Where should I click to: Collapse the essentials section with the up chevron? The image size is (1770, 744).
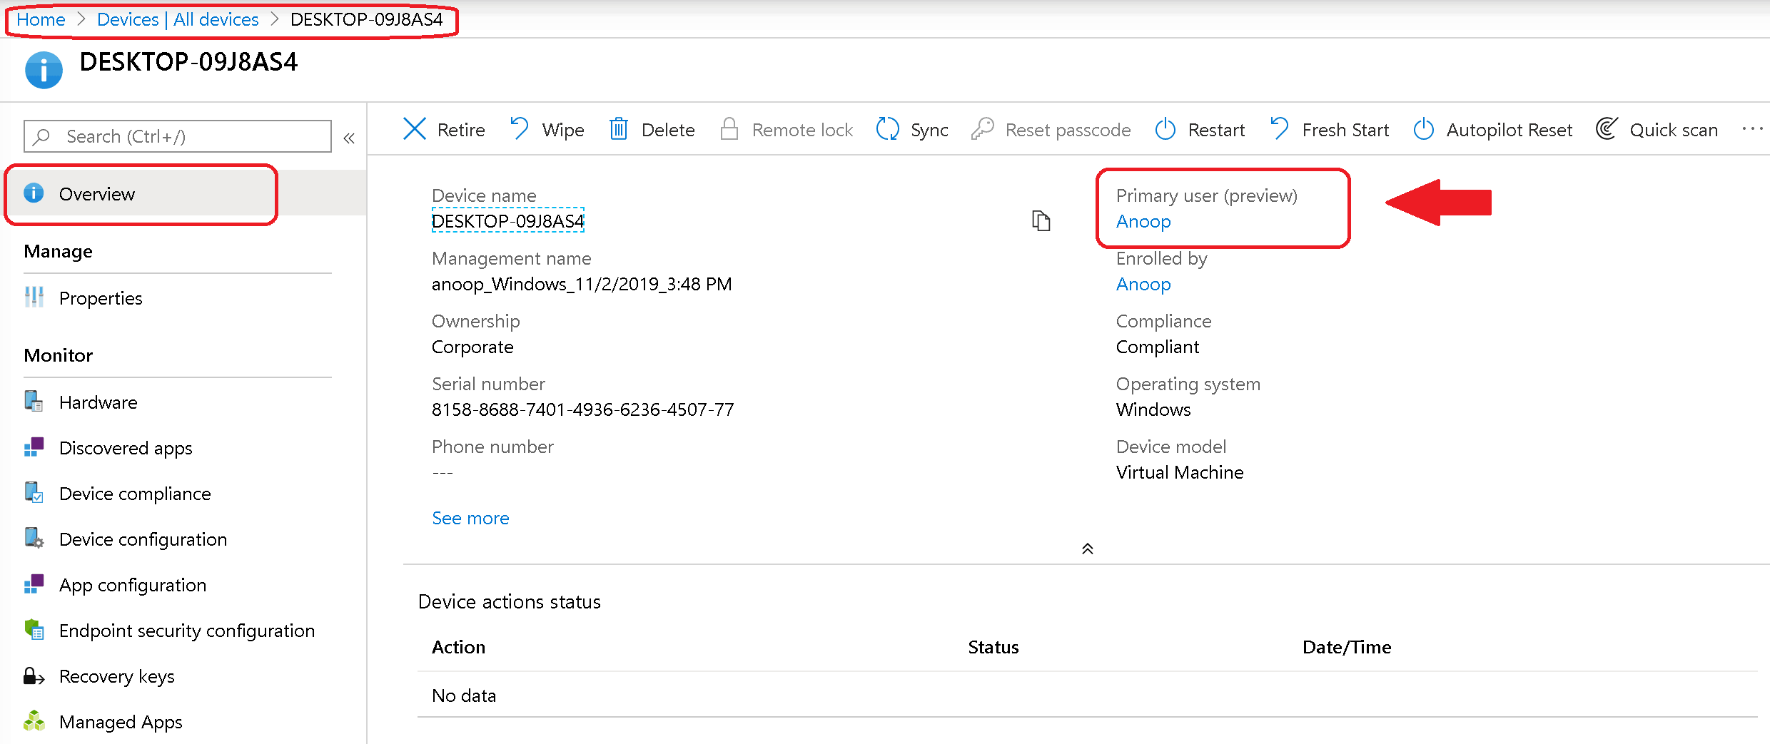click(1087, 549)
